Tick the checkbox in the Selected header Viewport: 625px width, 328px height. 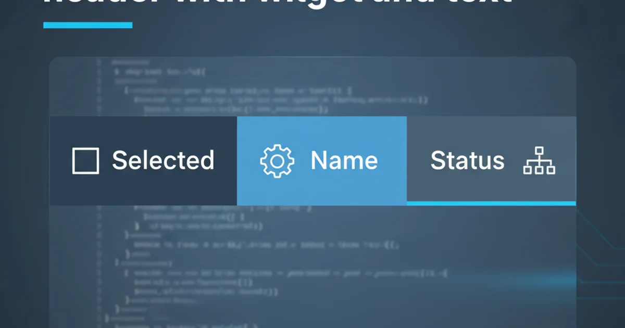(85, 160)
